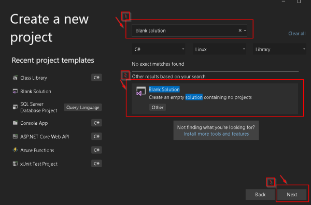Clear search text with the X button
This screenshot has width=311, height=205.
(240, 31)
